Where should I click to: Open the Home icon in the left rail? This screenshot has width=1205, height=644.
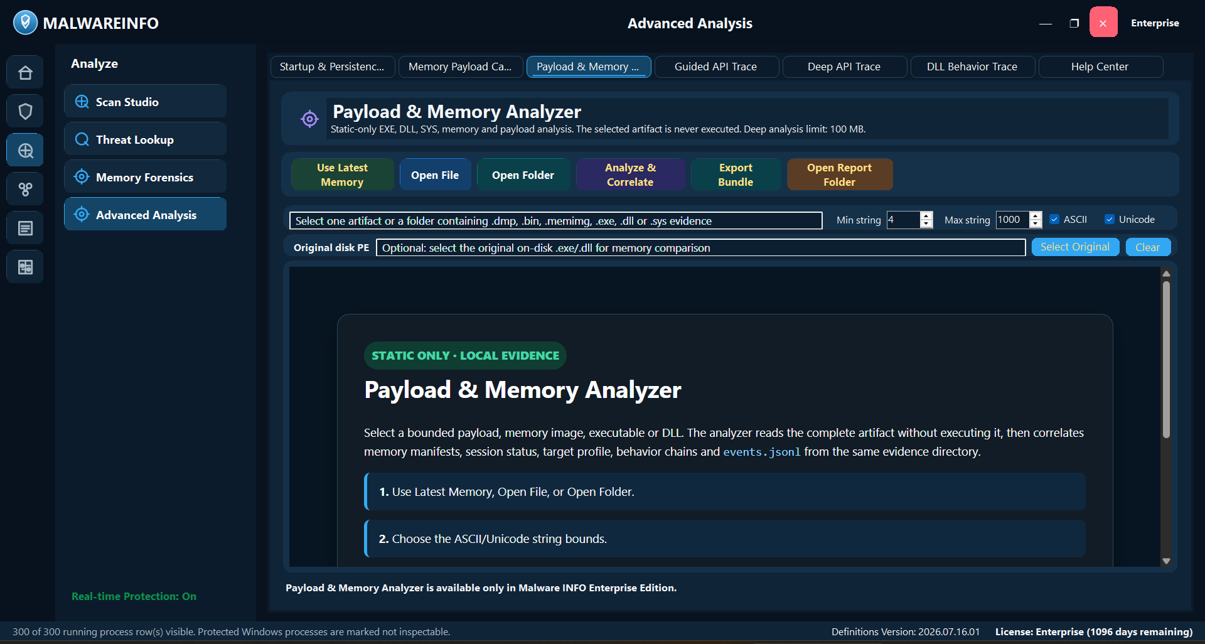(x=25, y=73)
